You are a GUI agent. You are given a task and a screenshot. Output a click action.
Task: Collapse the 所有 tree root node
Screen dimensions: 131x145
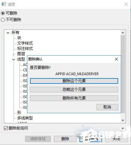8,33
